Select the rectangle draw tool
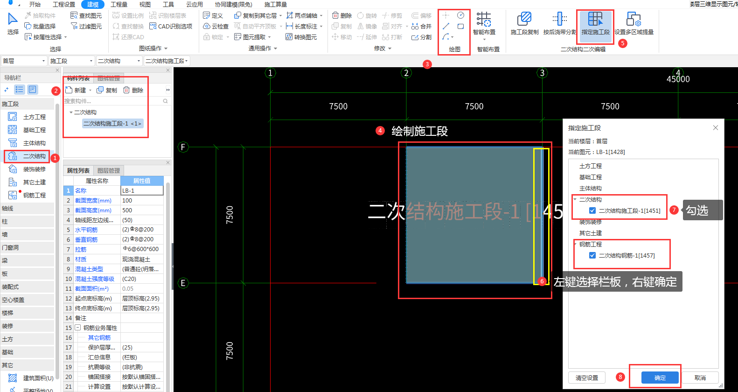The width and height of the screenshot is (738, 392). point(460,26)
